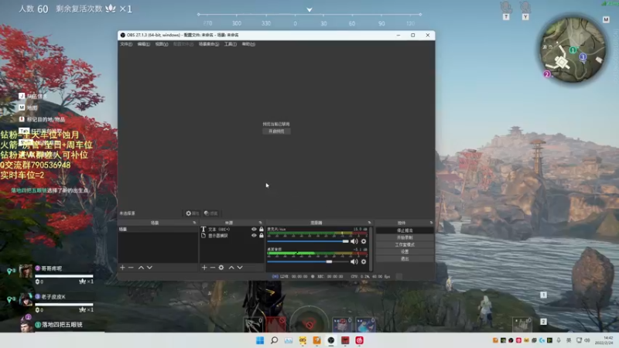
Task: Open the Scene Collection menu in OBS
Action: coord(209,44)
